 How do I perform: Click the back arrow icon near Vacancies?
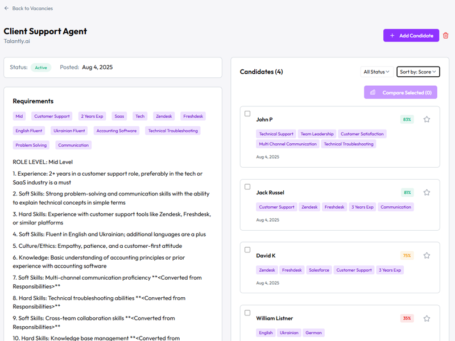[x=6, y=9]
